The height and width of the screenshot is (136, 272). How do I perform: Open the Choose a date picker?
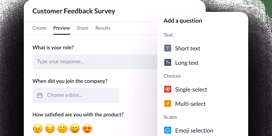coord(76,96)
